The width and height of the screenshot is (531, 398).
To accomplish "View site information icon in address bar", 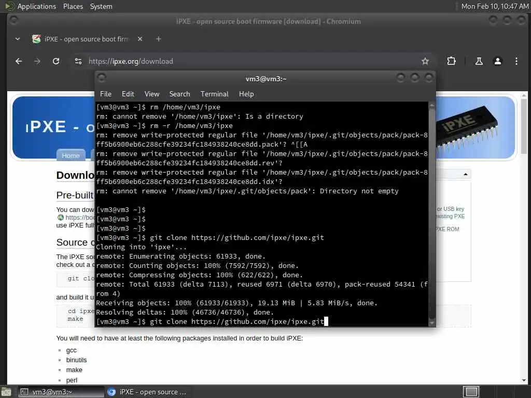I will click(x=78, y=61).
